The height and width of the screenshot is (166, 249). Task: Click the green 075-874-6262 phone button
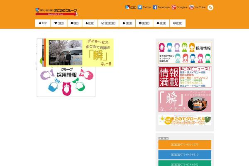click(185, 163)
